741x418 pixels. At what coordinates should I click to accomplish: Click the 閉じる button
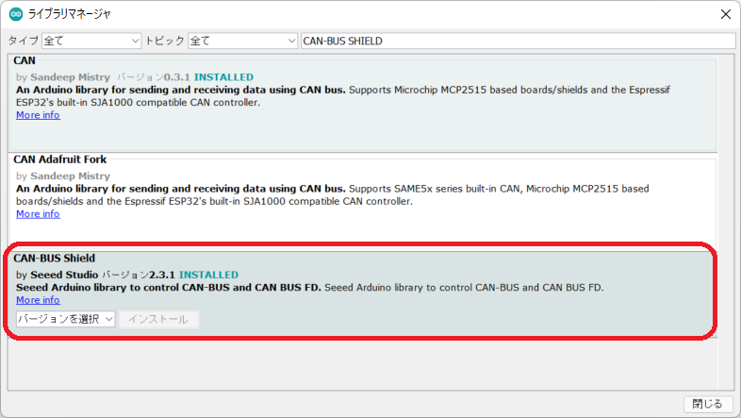tap(707, 404)
